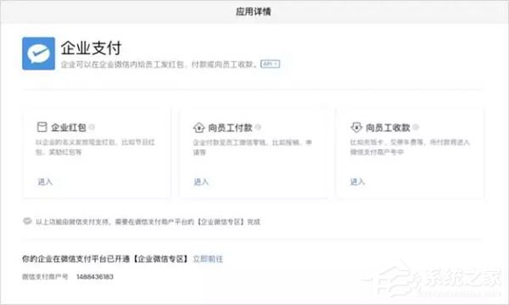Screen dimensions: 509x305
Task: Click the 应用详情 page title
Action: pos(254,12)
